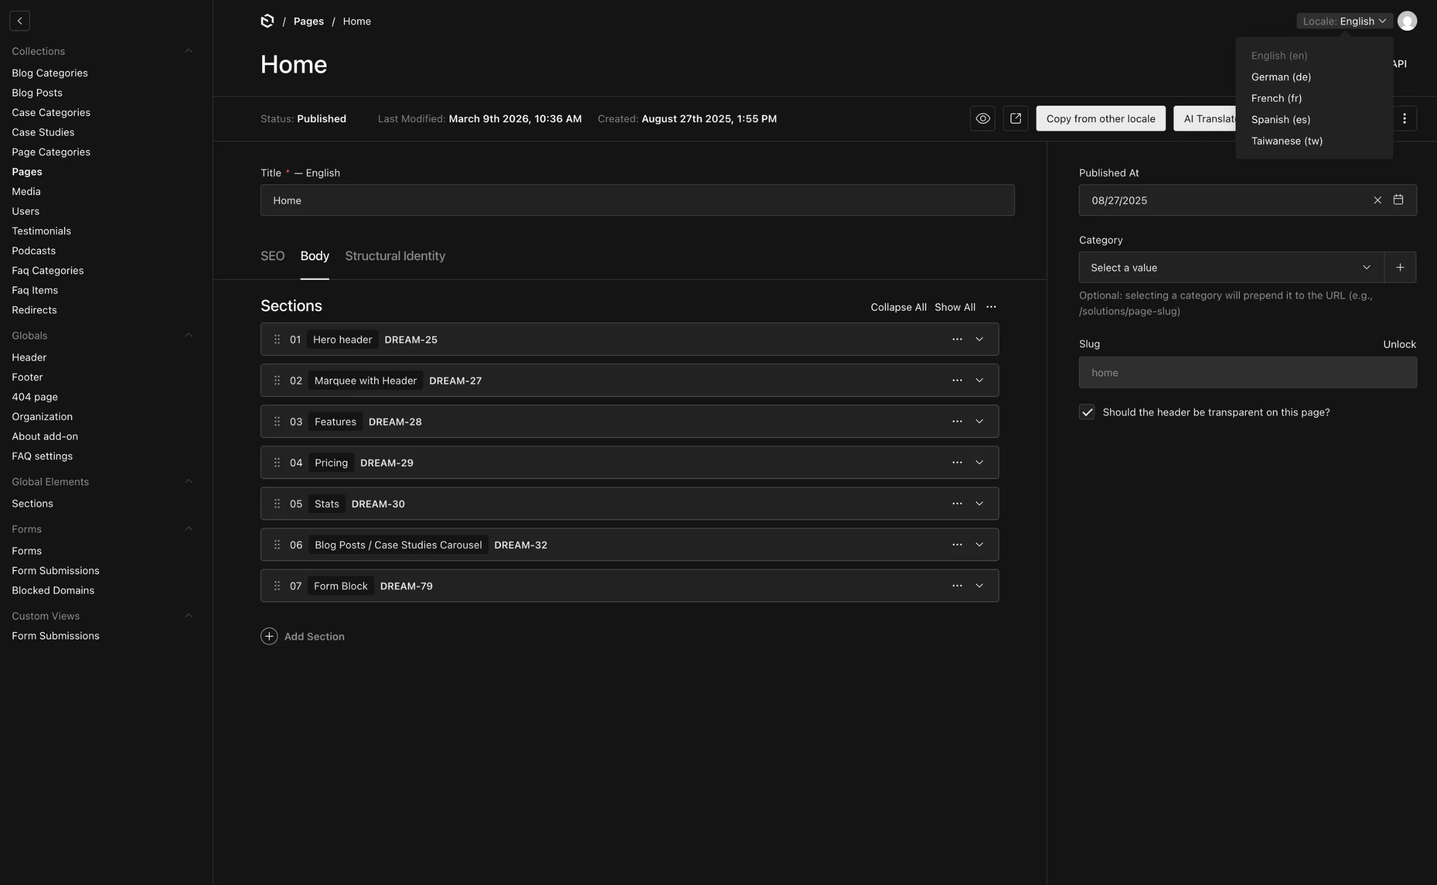Collapse the Globals sidebar group
Screen dimensions: 1437x885
pos(188,335)
